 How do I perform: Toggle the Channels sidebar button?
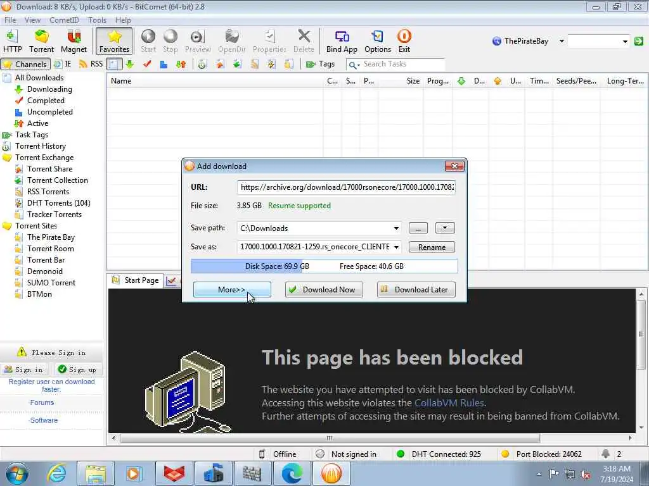(x=25, y=64)
